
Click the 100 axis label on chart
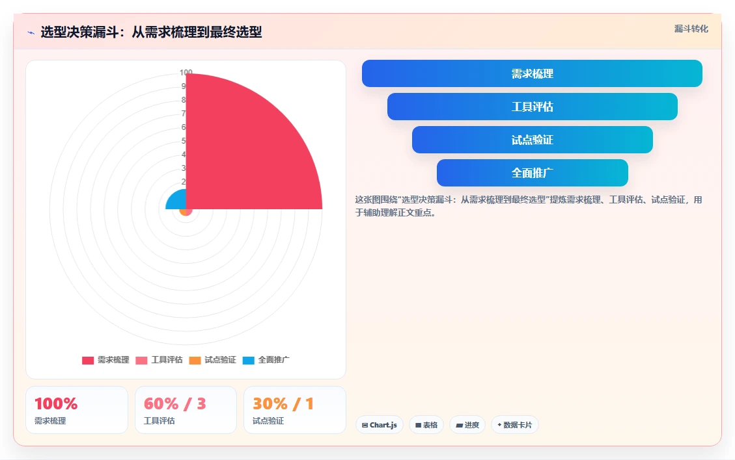coord(186,73)
